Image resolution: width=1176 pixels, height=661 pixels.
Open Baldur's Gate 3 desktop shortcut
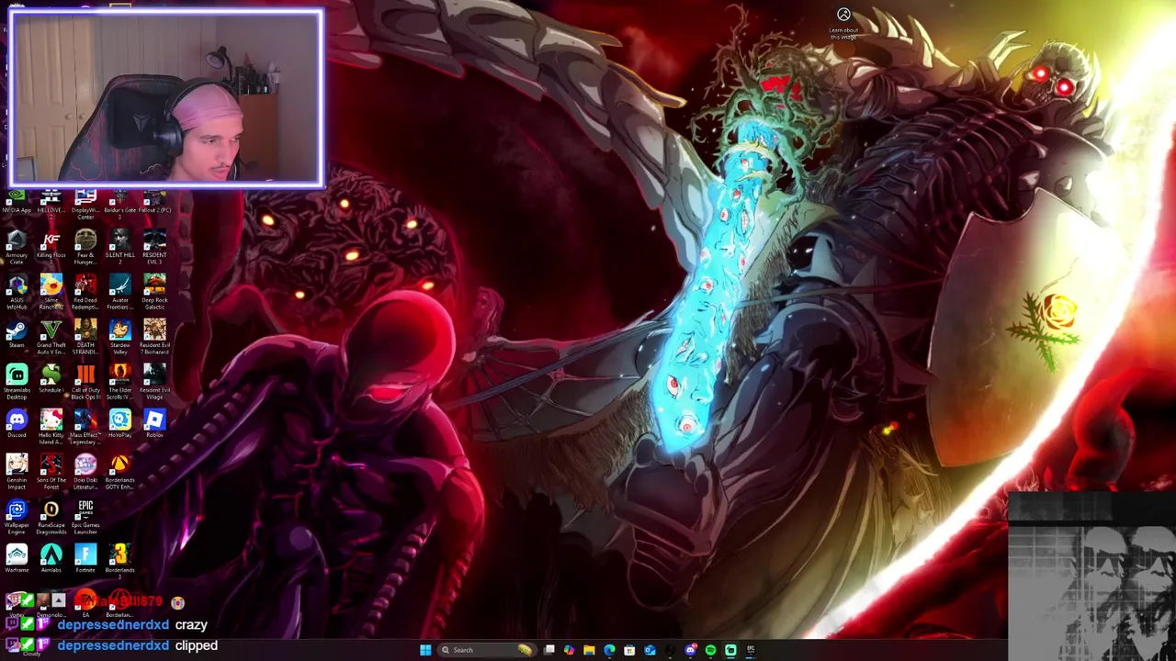point(119,203)
